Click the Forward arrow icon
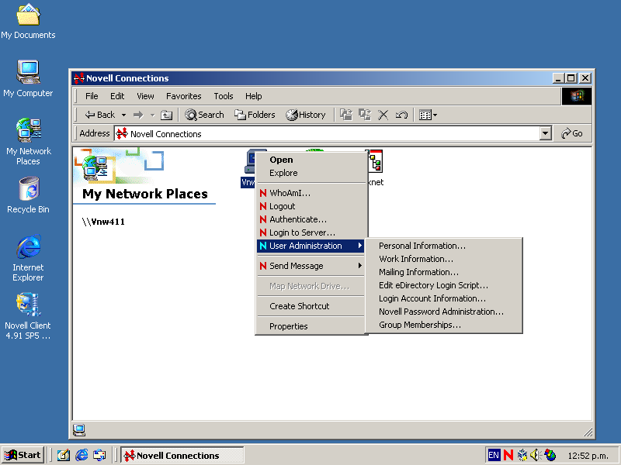Image resolution: width=621 pixels, height=465 pixels. (x=138, y=115)
